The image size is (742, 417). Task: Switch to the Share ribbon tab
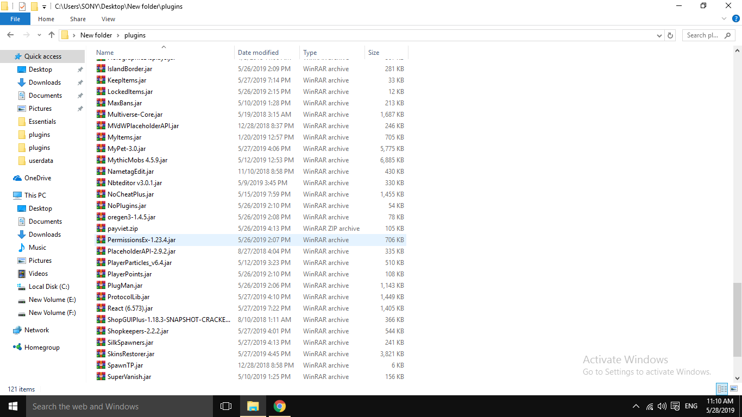(78, 19)
